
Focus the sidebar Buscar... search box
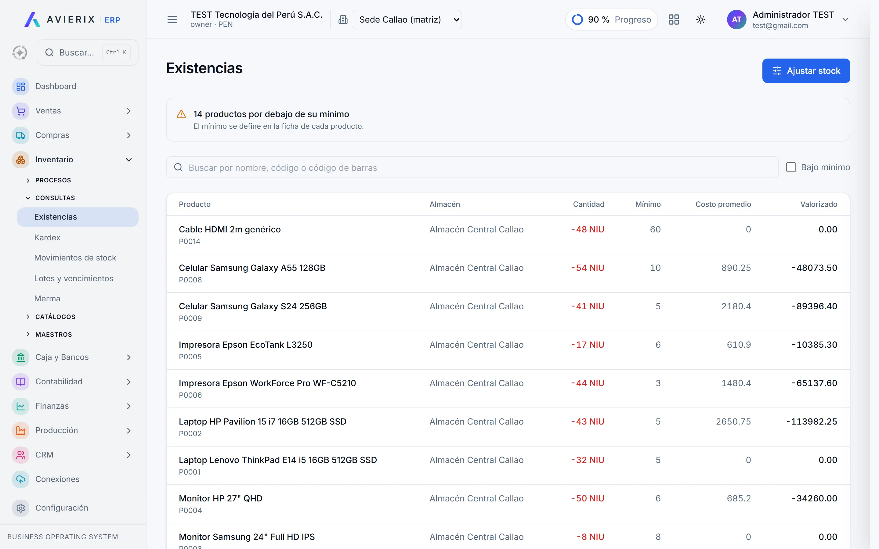pos(88,53)
